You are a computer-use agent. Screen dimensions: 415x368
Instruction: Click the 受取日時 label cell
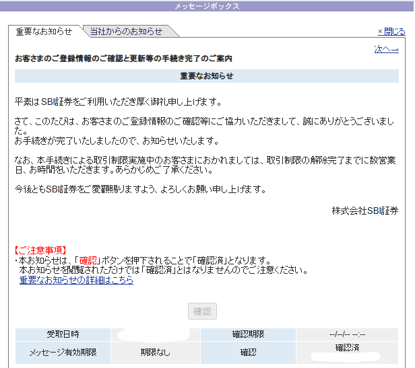click(63, 334)
